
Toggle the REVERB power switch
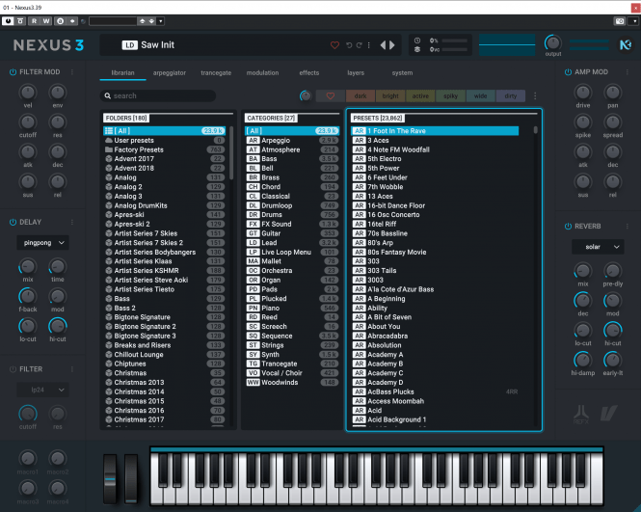[568, 227]
